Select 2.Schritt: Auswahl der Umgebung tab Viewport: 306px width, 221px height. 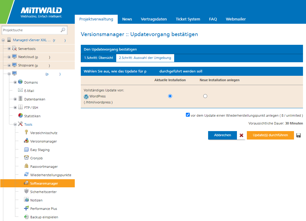145,58
